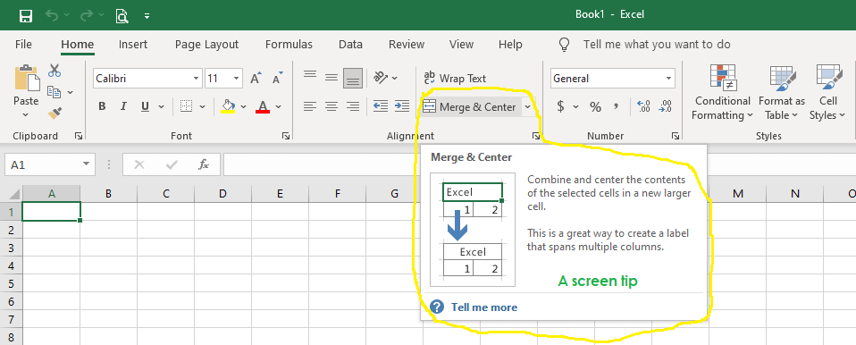This screenshot has height=345, width=856.
Task: Select Middle Align
Action: [331, 78]
